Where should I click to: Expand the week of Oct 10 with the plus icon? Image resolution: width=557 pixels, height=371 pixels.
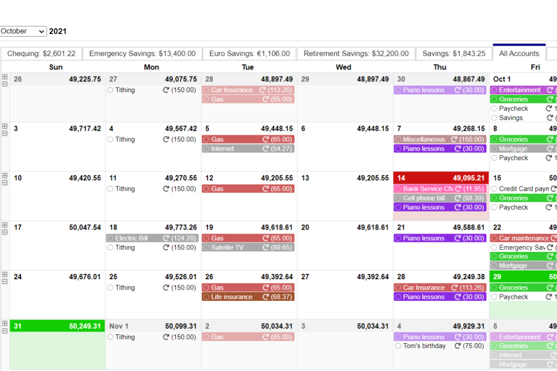(4, 176)
